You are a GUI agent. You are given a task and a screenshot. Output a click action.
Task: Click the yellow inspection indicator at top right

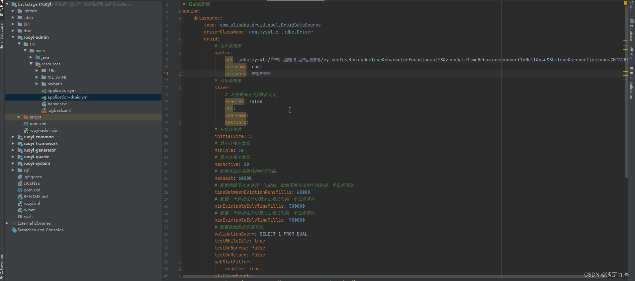pyautogui.click(x=626, y=3)
